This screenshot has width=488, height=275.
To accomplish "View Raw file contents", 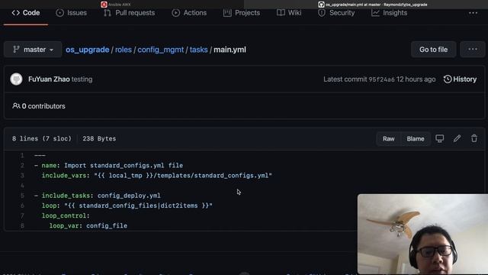I will [x=388, y=139].
